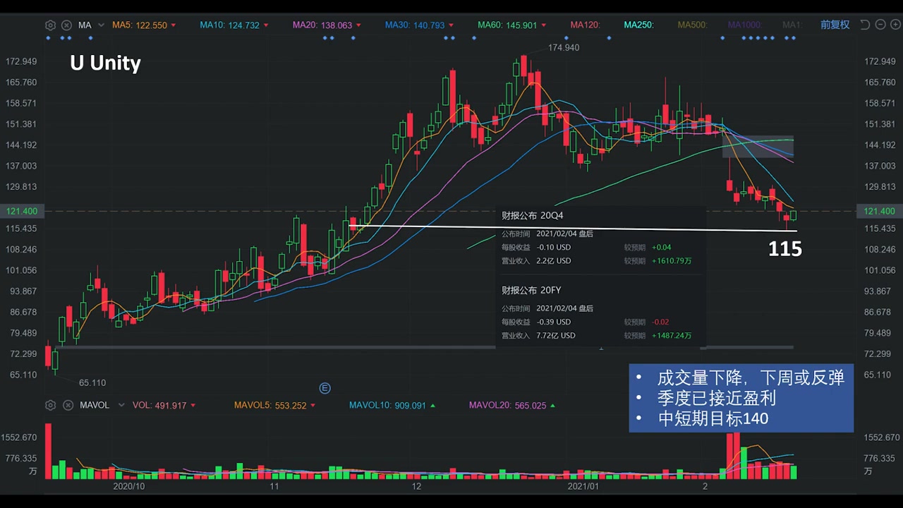
Task: Click the 2.2亿 USD revenue value
Action: click(x=554, y=261)
